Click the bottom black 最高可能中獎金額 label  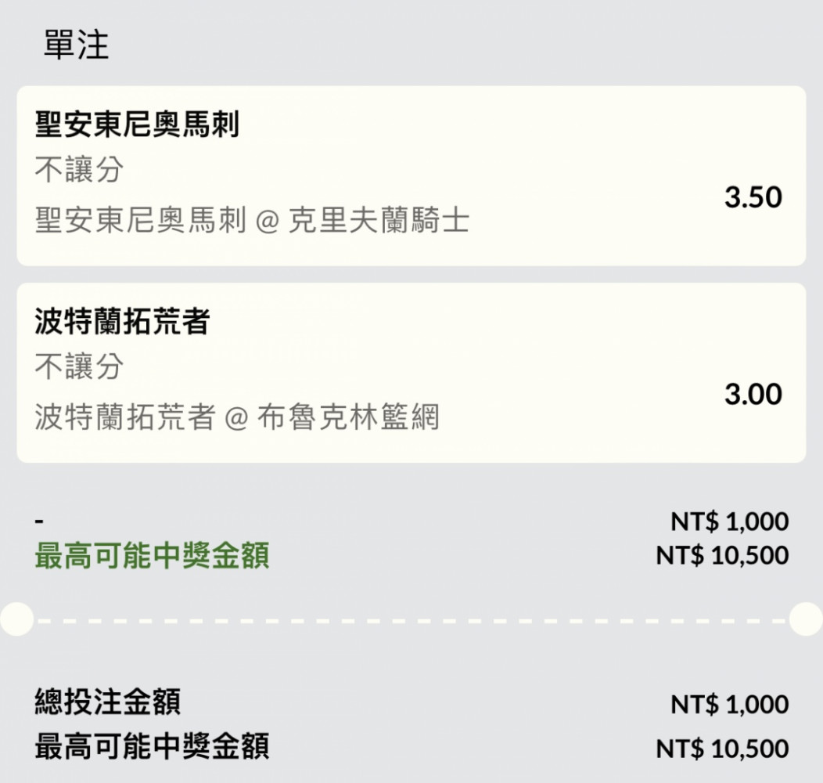pos(152,747)
